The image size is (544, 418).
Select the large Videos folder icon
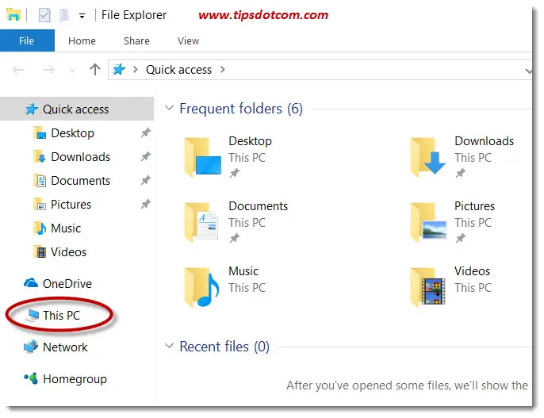click(427, 287)
